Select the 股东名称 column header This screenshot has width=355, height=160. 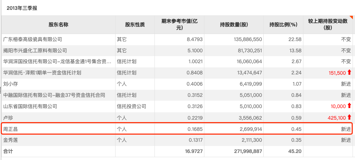(58, 25)
